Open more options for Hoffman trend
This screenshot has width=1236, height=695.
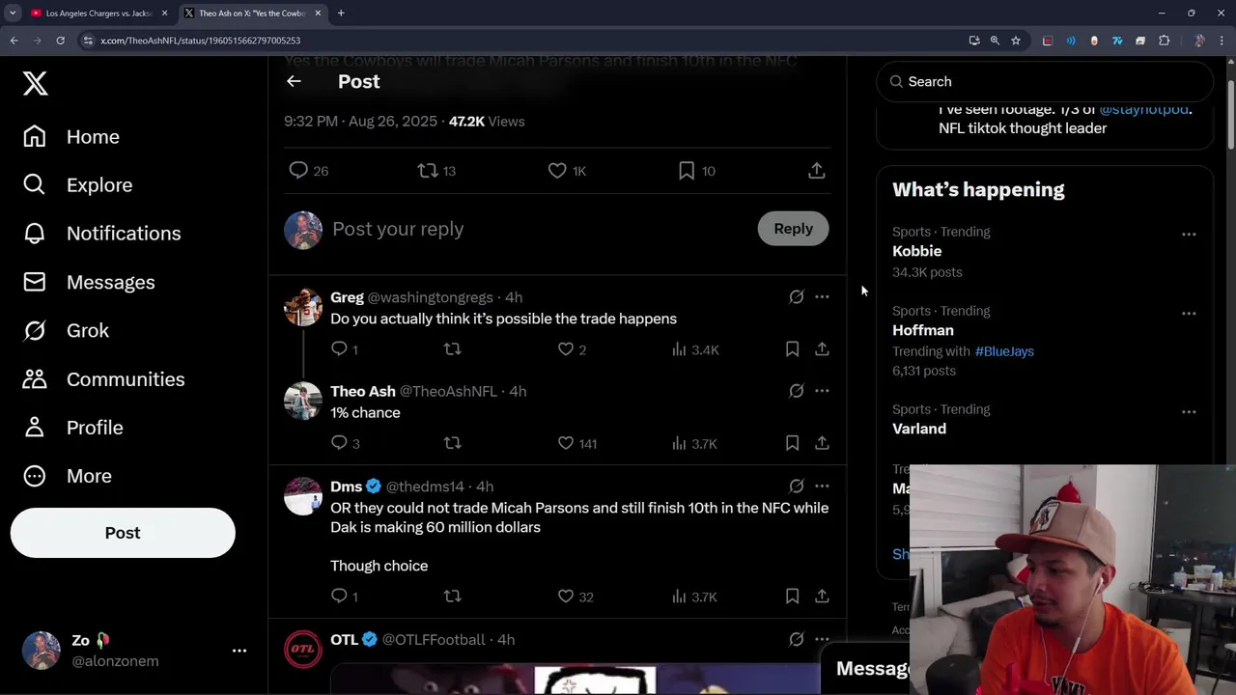[x=1189, y=314]
